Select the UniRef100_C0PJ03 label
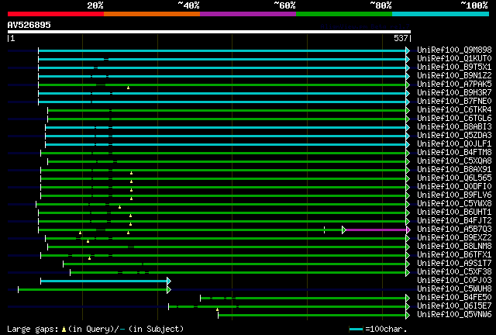This screenshot has height=335, width=496. pos(454,281)
